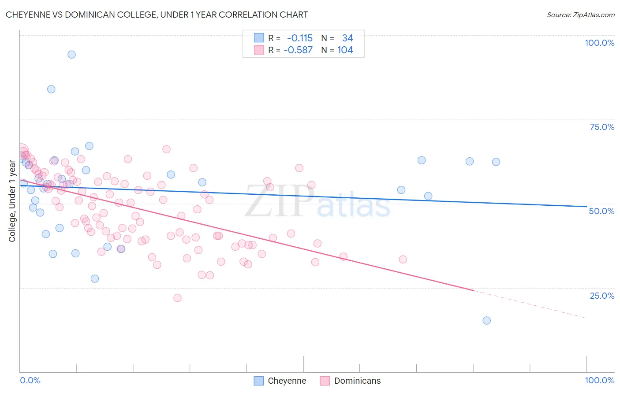Click the Cheyenne legend color swatch at bottom
620x393 pixels.
[x=259, y=381]
